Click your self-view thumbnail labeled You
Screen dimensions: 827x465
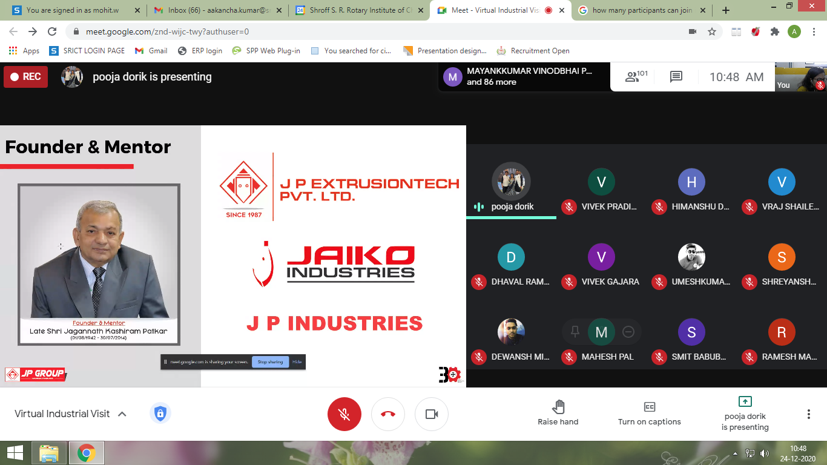coord(801,77)
